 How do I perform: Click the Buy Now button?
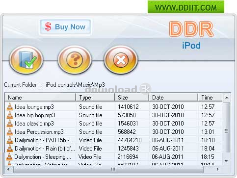click(65, 27)
